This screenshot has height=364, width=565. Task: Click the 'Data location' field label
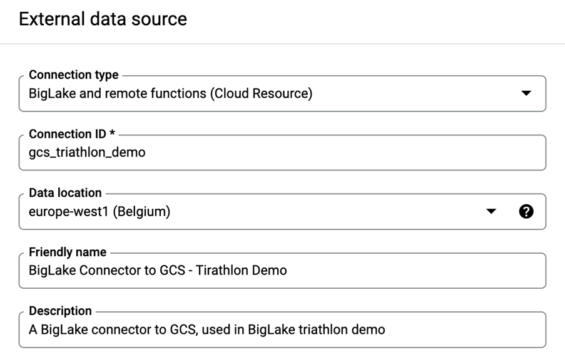(65, 193)
